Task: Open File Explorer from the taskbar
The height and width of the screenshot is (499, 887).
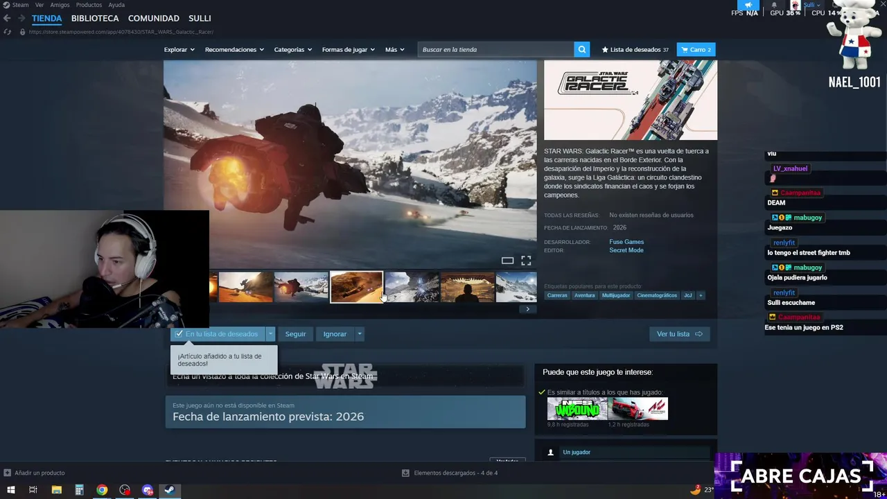Action: coord(57,490)
